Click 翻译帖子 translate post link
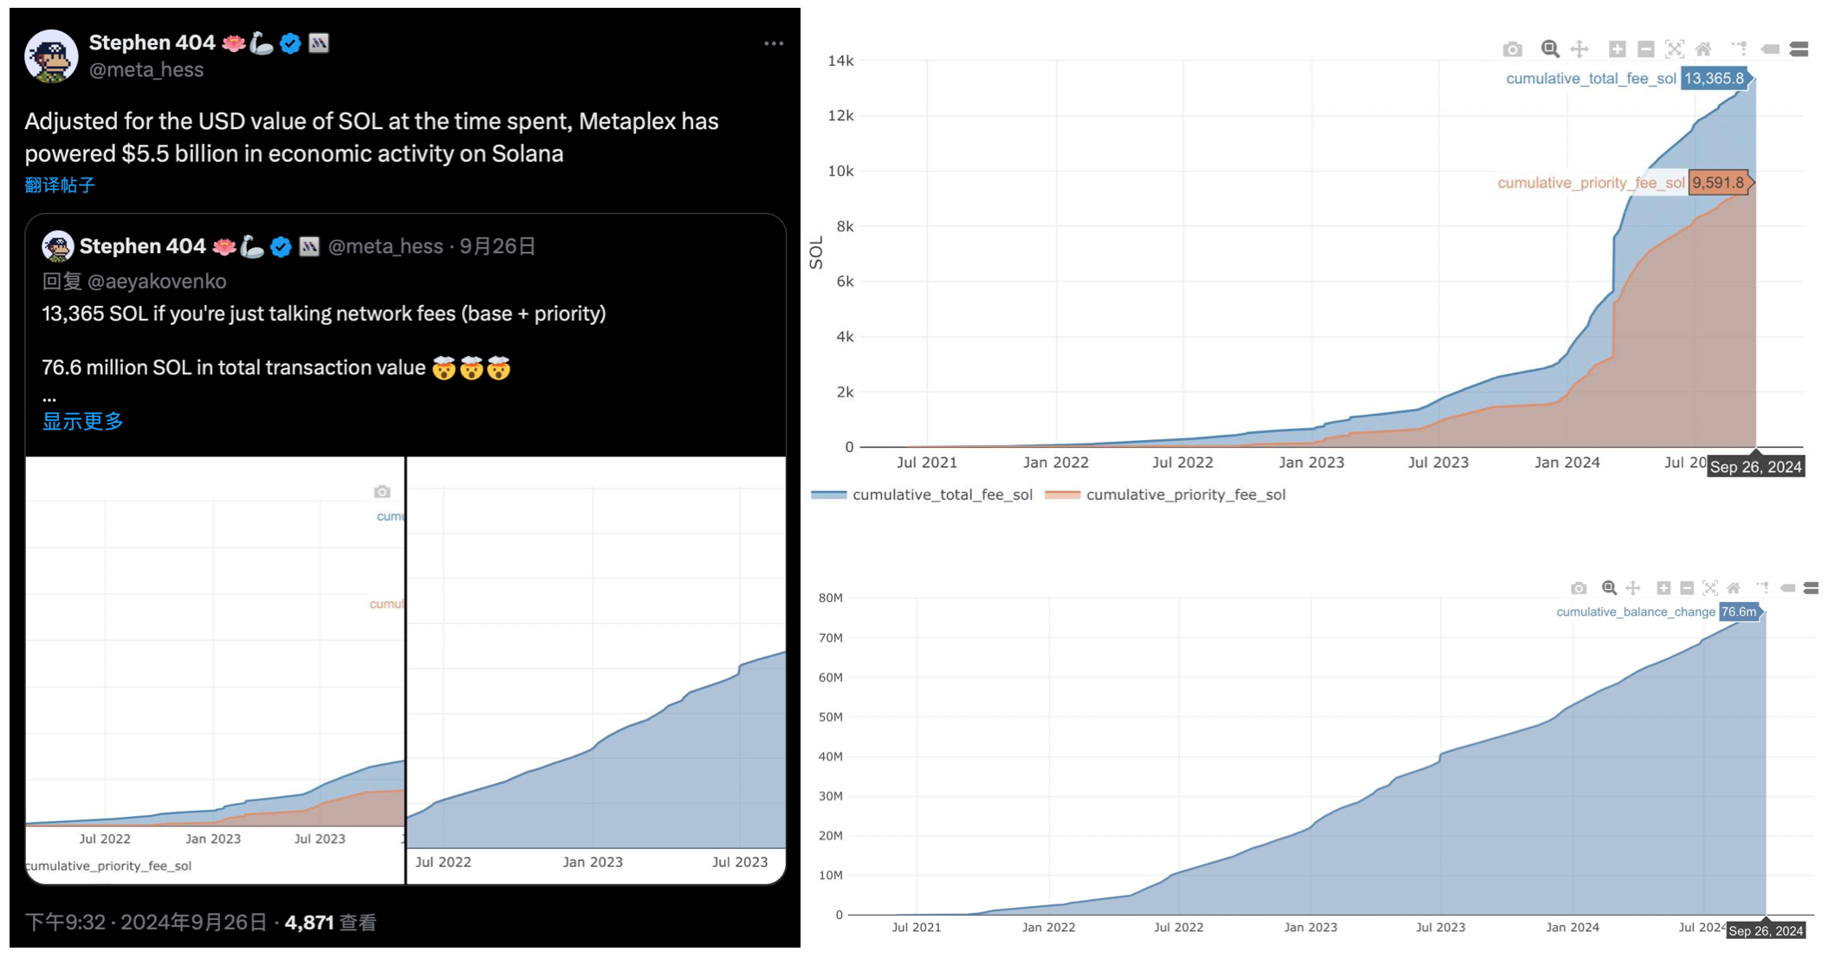This screenshot has height=958, width=1835. [x=60, y=184]
